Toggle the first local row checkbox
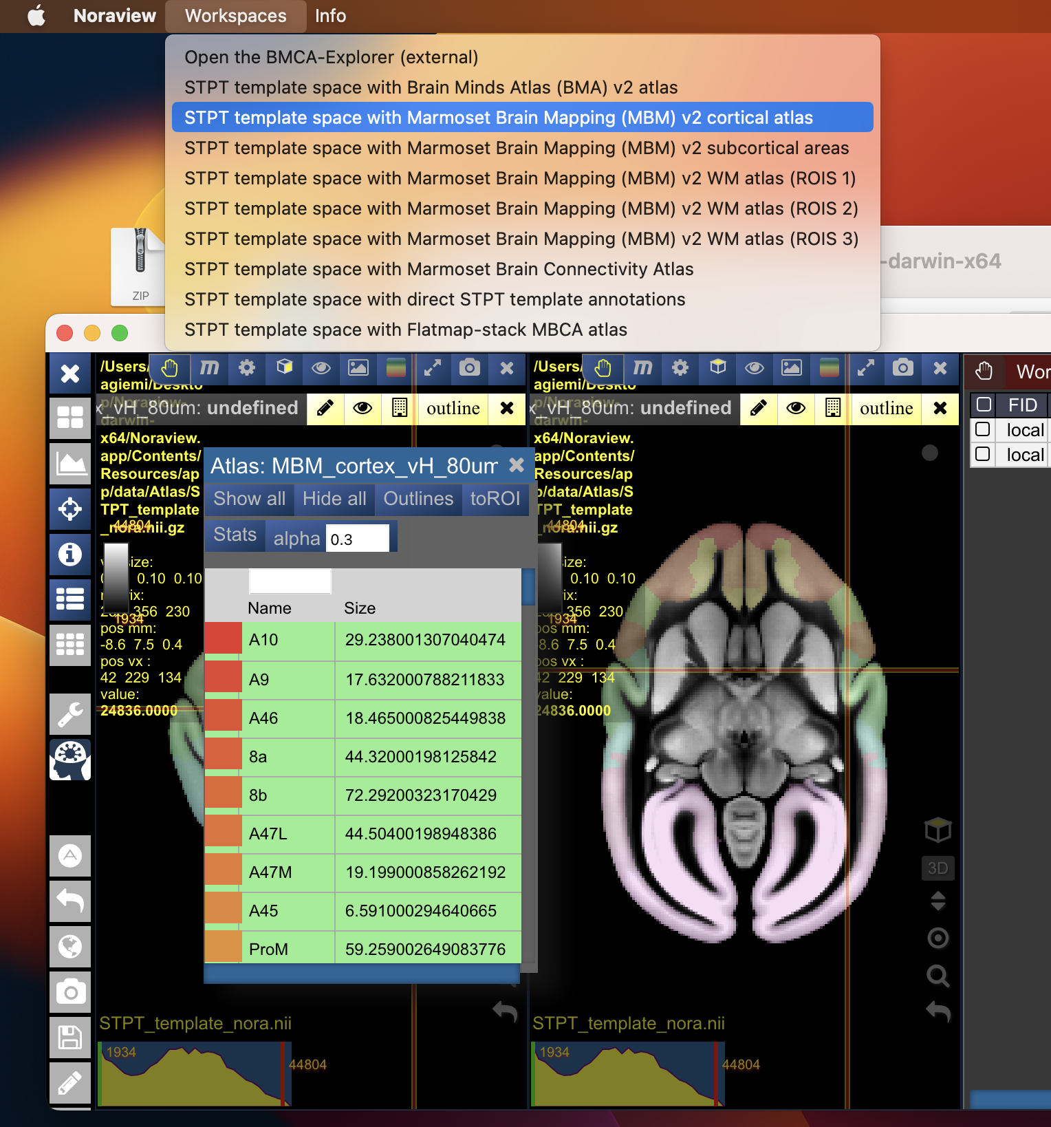 pyautogui.click(x=983, y=429)
